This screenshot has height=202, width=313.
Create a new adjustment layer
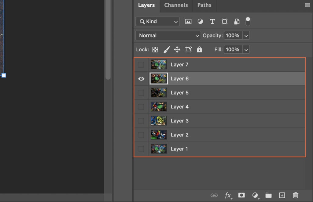click(x=255, y=195)
